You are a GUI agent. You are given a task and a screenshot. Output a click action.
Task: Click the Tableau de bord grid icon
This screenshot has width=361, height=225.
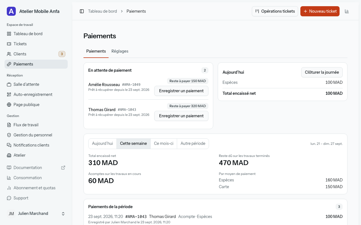(9, 34)
